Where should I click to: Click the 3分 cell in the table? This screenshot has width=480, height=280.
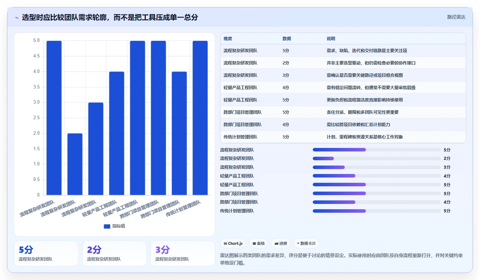[x=286, y=75]
